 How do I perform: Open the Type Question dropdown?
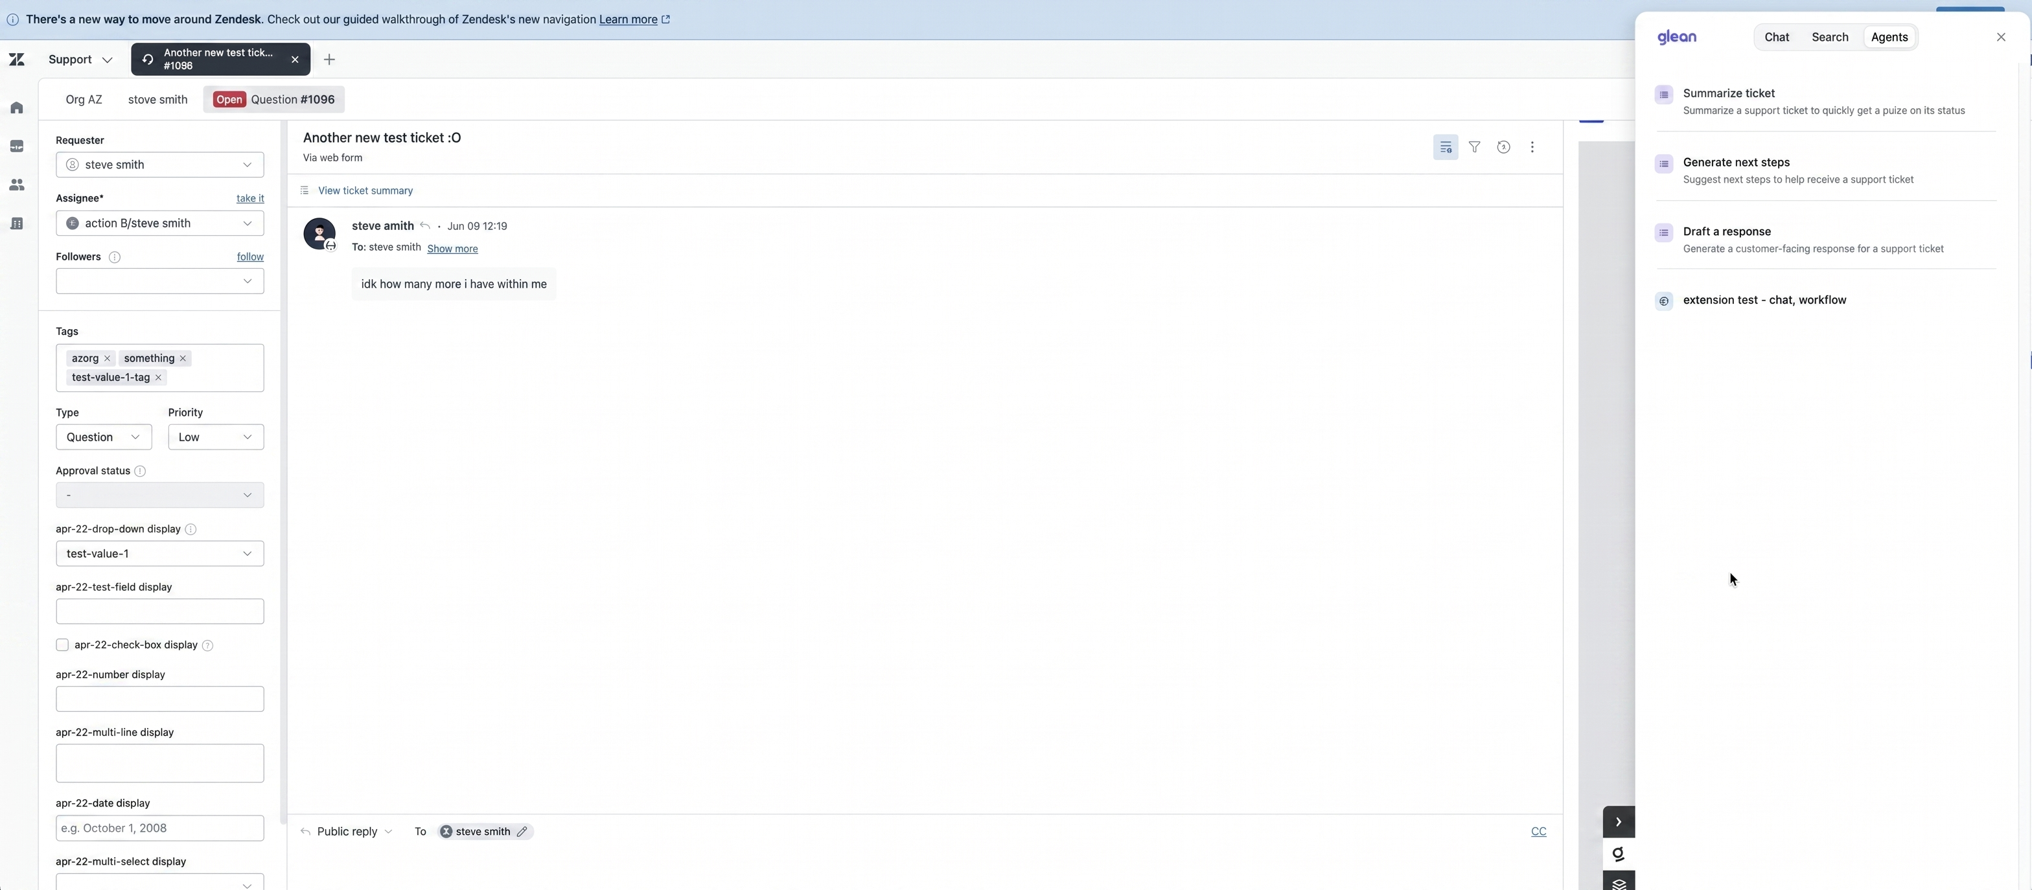point(103,437)
